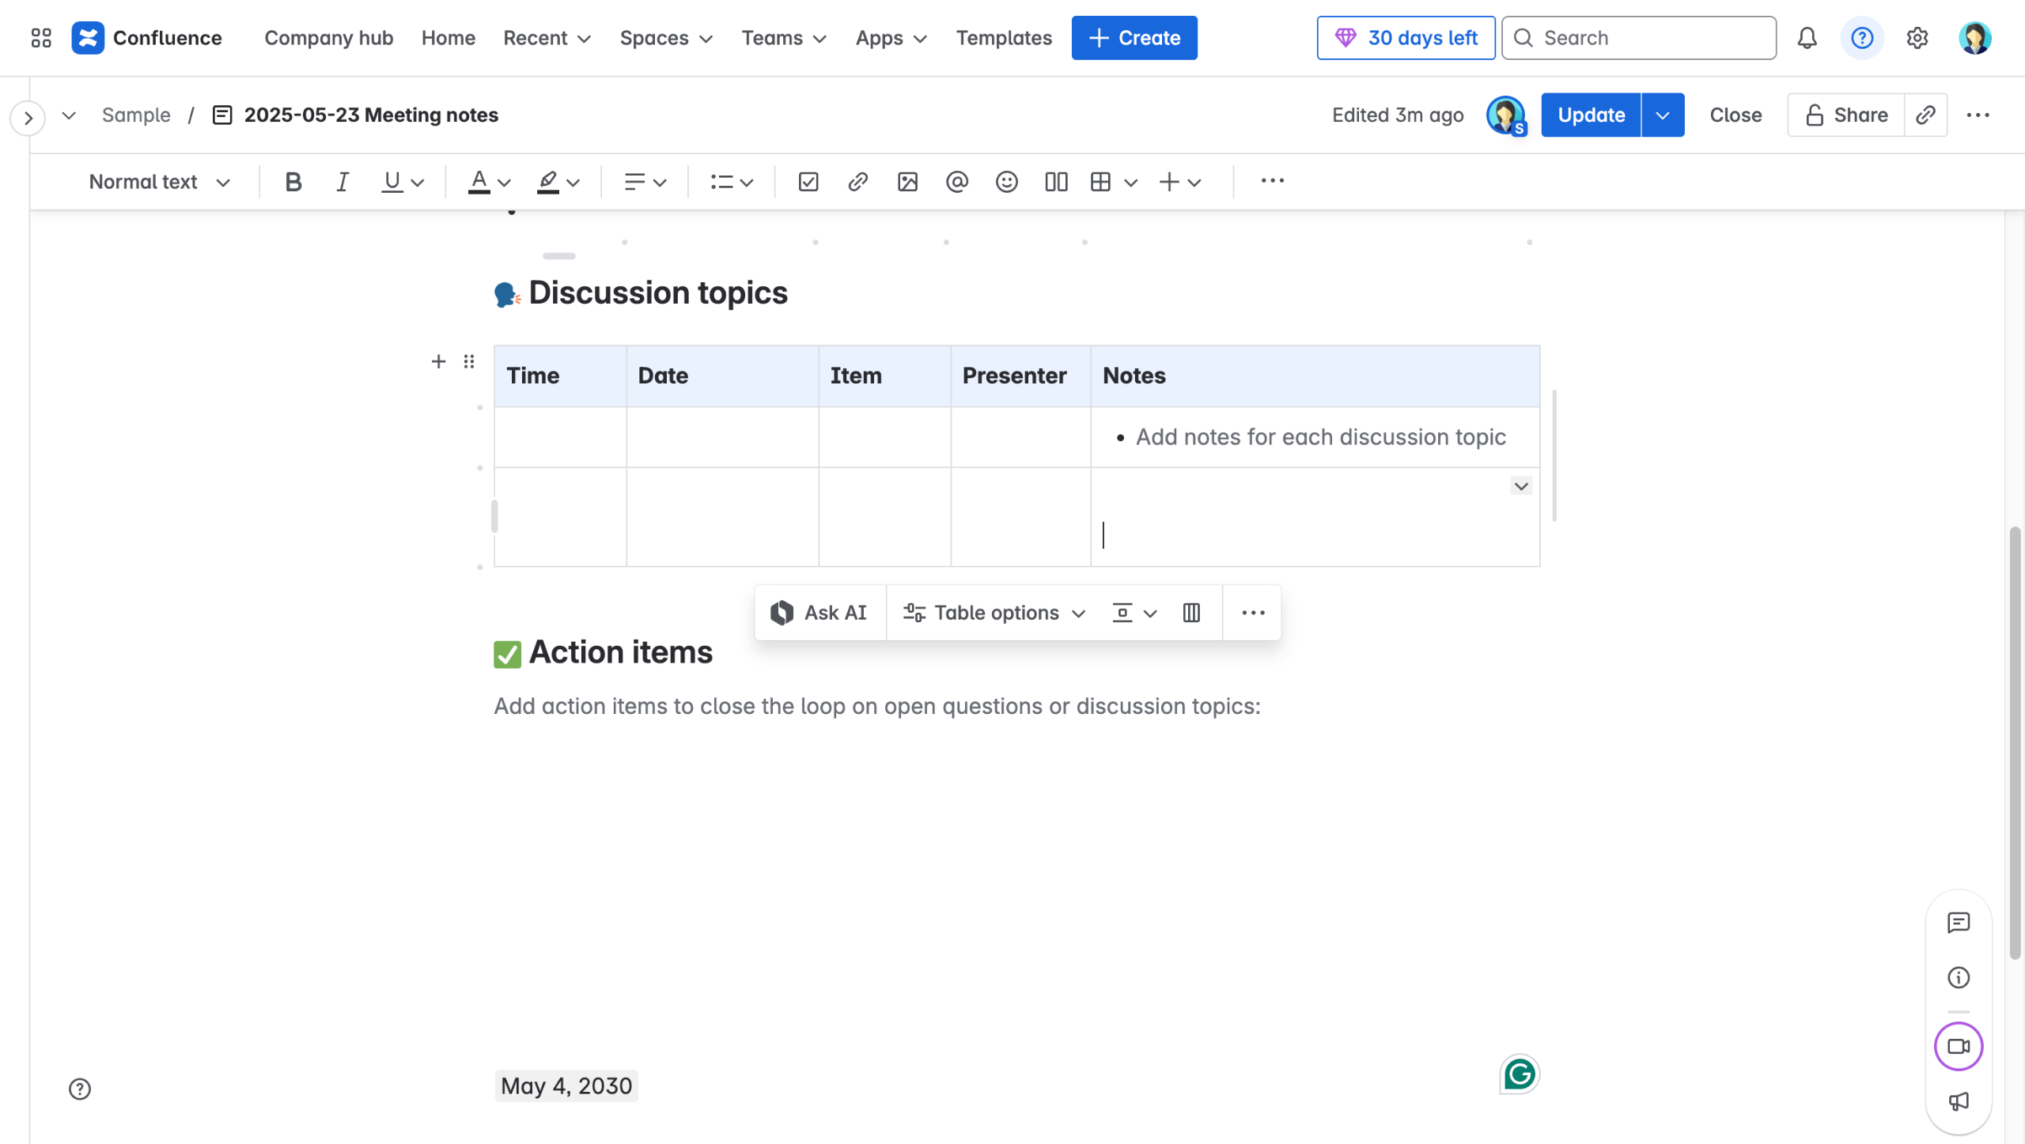
Task: Open comments panel icon
Action: tap(1959, 923)
